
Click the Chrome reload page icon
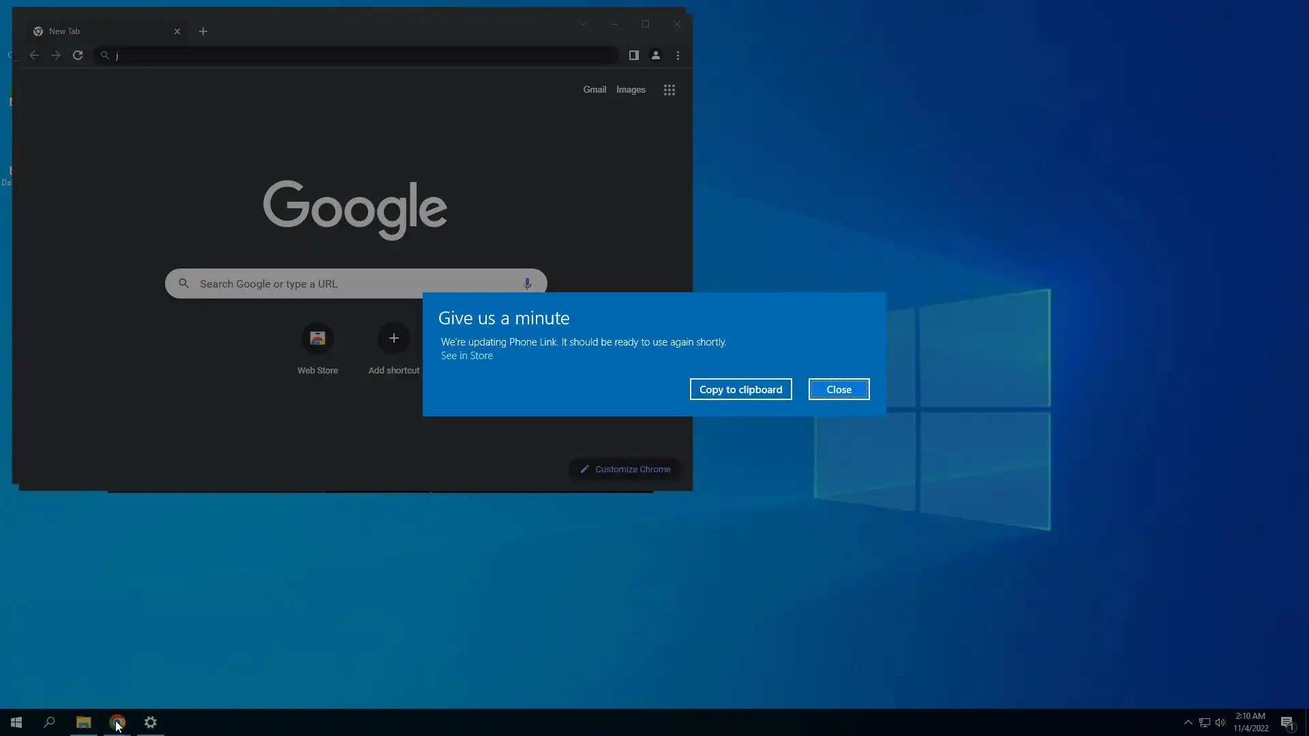tap(78, 55)
